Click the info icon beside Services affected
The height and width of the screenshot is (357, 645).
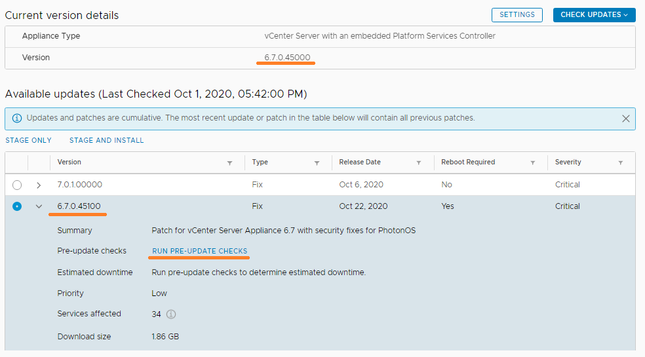171,314
